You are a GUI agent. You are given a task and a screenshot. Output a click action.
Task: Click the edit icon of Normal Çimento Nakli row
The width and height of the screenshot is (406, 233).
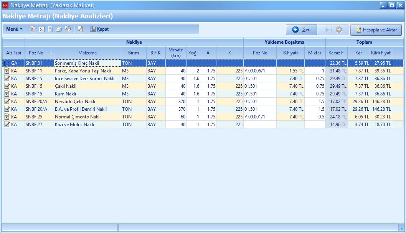pyautogui.click(x=7, y=117)
